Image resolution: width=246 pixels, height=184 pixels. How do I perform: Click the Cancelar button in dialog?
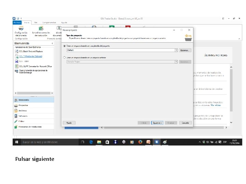click(185, 123)
